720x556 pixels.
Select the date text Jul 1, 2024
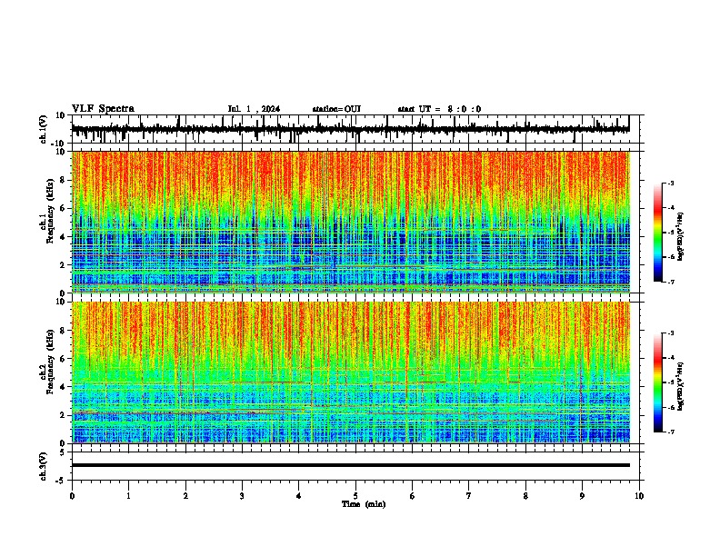(x=254, y=109)
